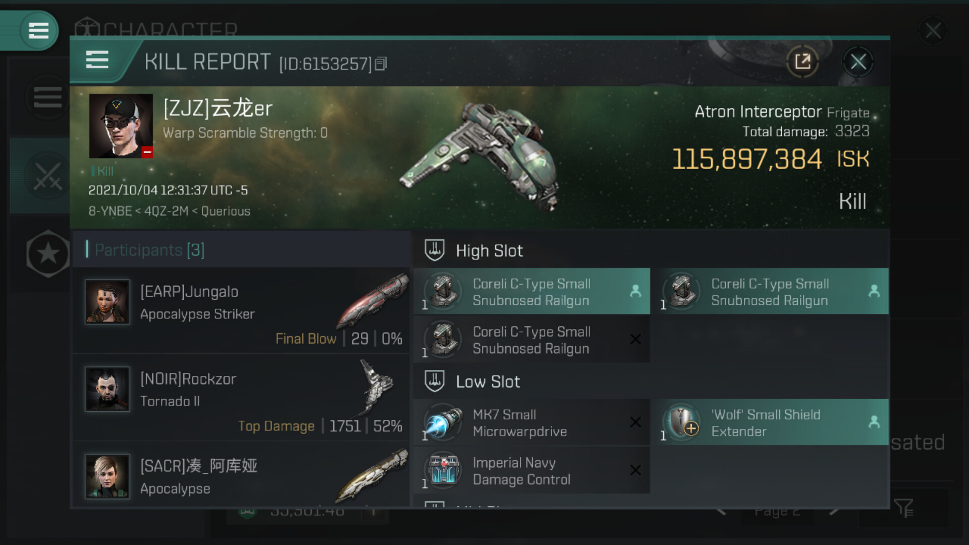
Task: Open Jungalo's participant portrait
Action: tap(107, 302)
